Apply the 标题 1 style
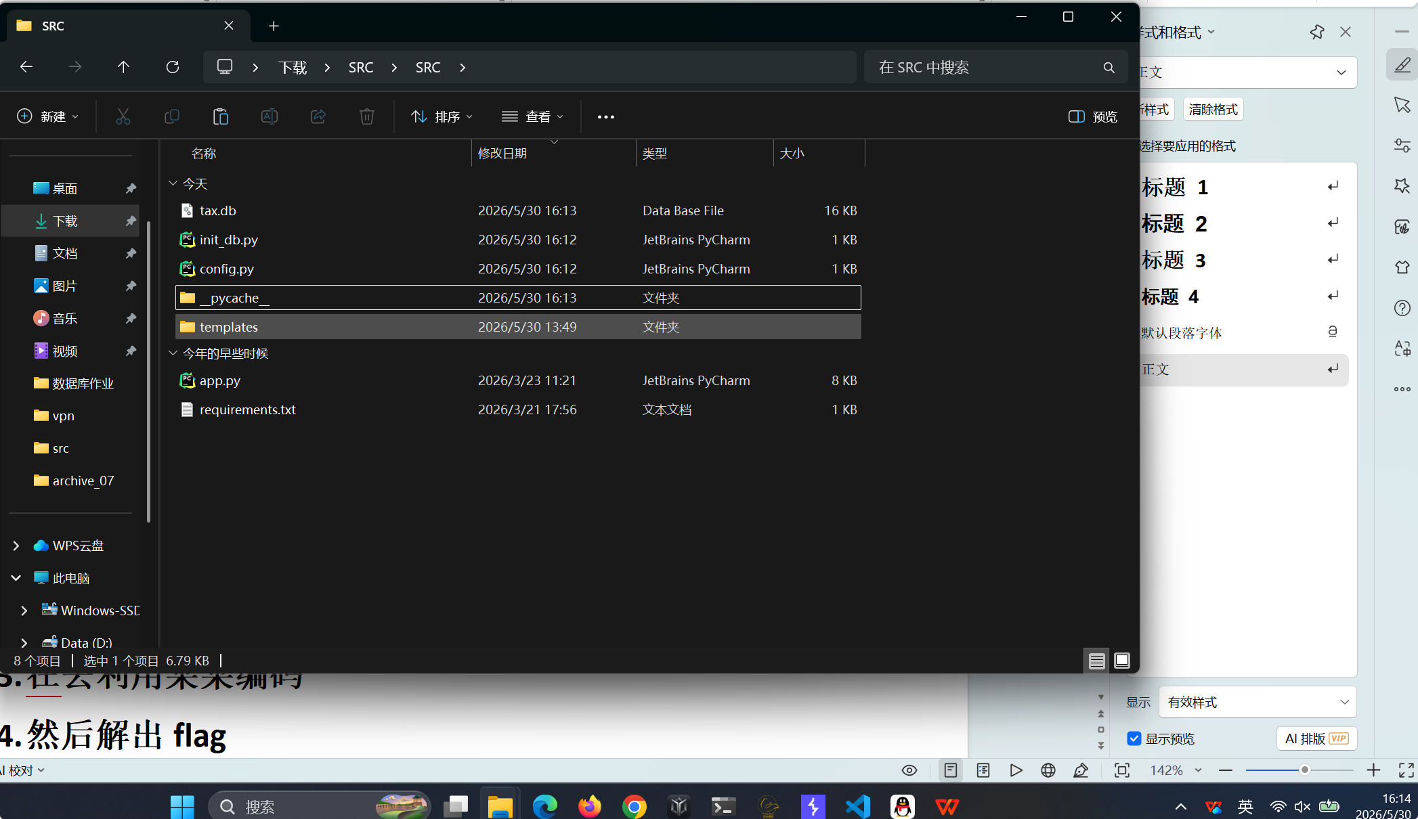 [1245, 187]
